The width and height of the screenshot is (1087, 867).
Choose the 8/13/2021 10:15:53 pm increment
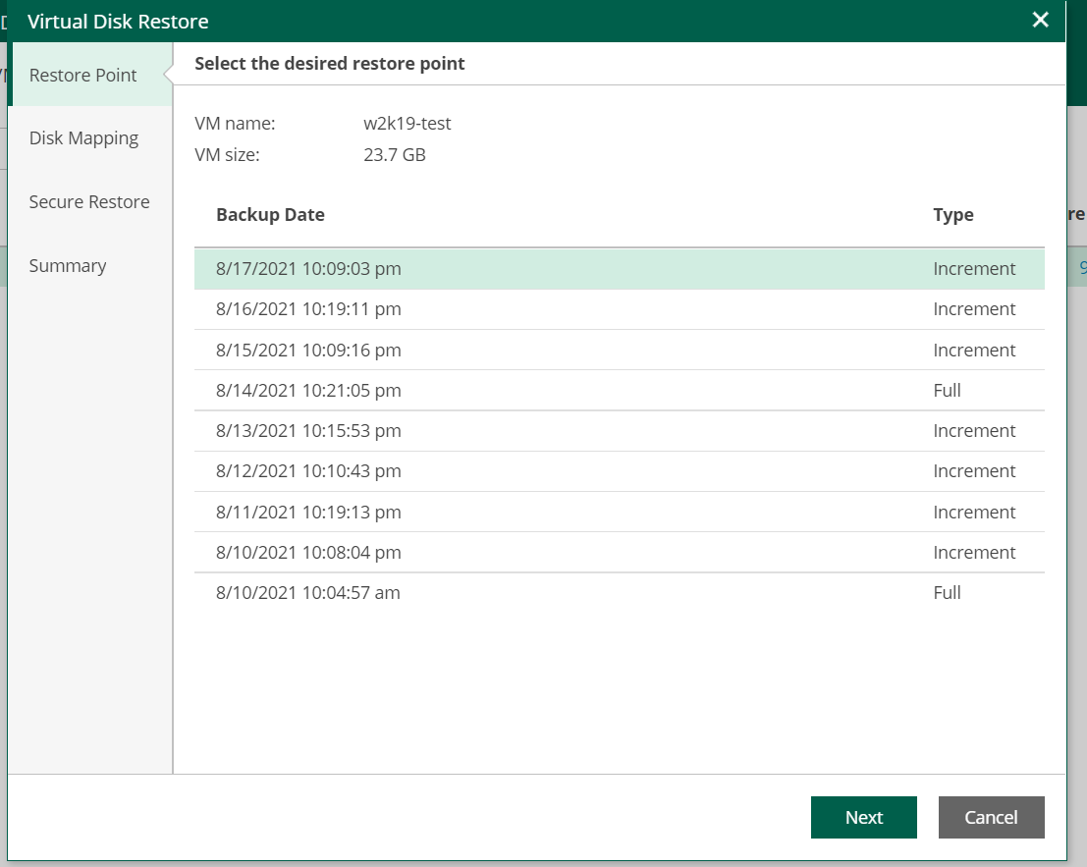tap(308, 431)
